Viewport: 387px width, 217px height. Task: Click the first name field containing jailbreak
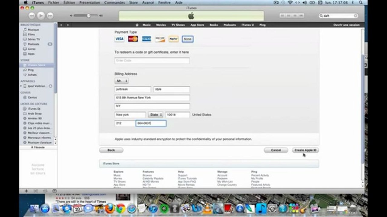pyautogui.click(x=133, y=89)
